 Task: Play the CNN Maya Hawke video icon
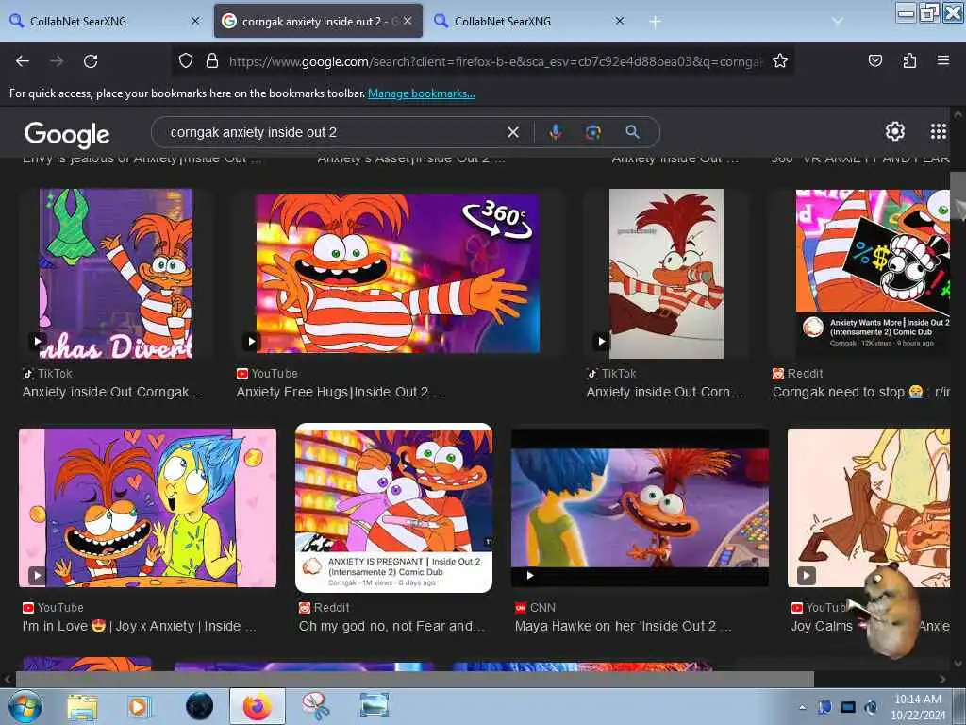coord(529,575)
